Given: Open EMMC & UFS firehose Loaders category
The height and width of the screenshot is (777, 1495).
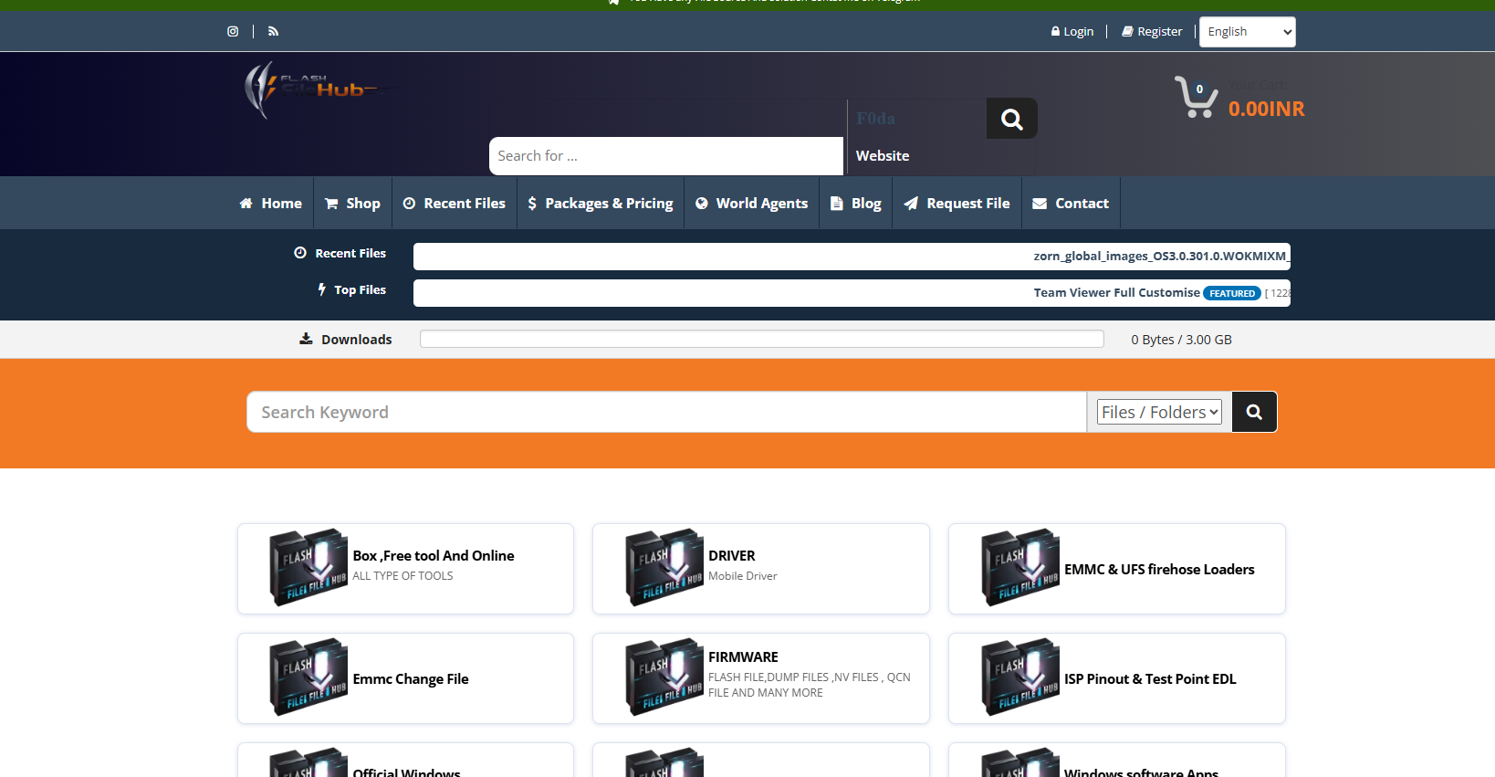Looking at the screenshot, I should [1159, 569].
